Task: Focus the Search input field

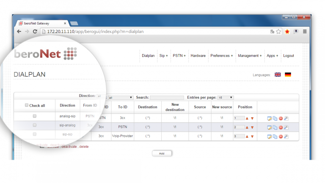Action: pyautogui.click(x=167, y=97)
